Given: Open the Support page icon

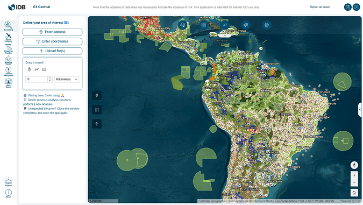Looking at the screenshot, I should pos(8,182).
